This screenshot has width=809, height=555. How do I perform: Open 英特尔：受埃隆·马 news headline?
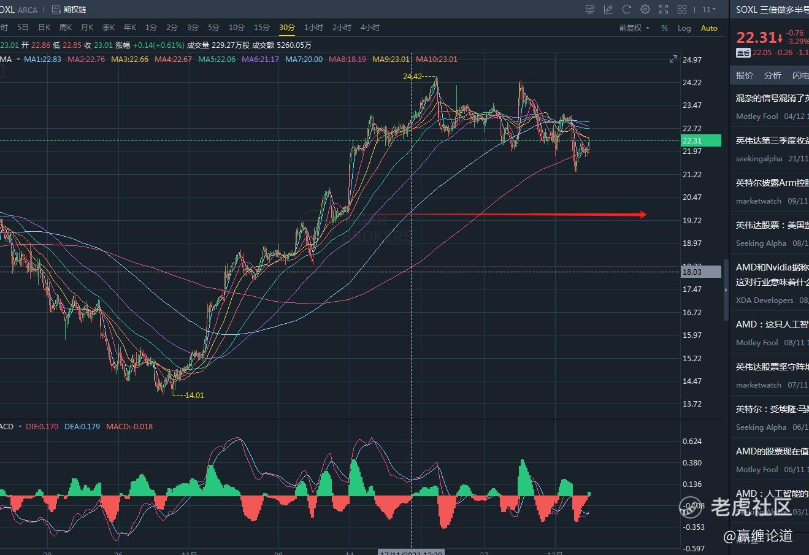772,409
